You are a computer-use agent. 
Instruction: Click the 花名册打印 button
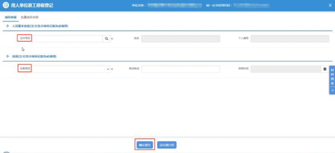point(167,145)
